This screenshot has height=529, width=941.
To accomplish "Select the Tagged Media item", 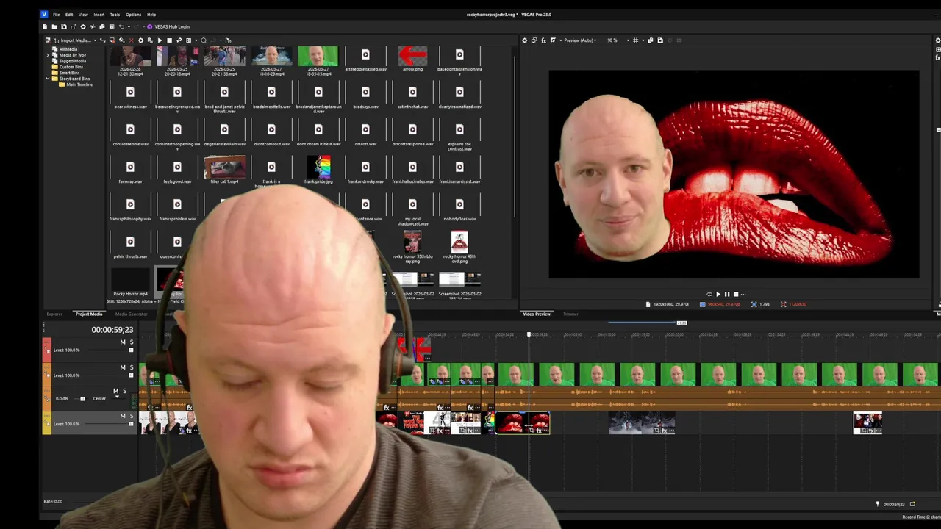I will point(72,61).
